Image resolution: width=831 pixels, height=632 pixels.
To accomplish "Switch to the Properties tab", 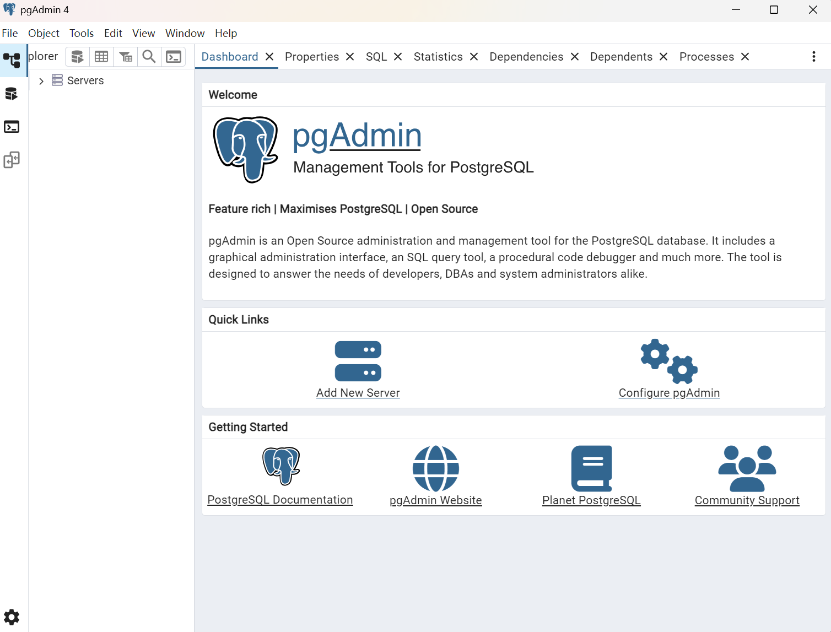I will [x=312, y=57].
